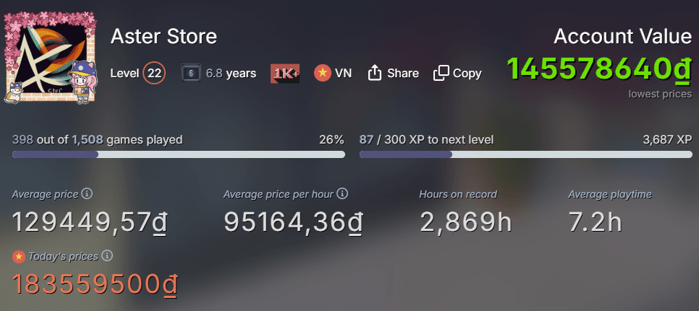Show info for Average price per hour
Screen dimensions: 699x311
[x=343, y=194]
